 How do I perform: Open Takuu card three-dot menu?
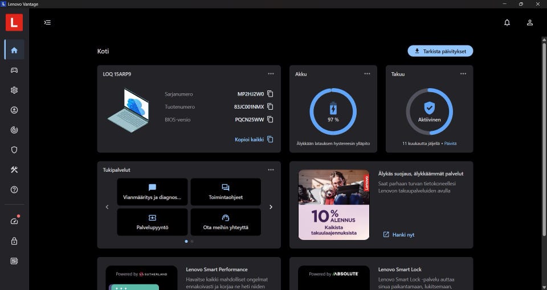(463, 74)
